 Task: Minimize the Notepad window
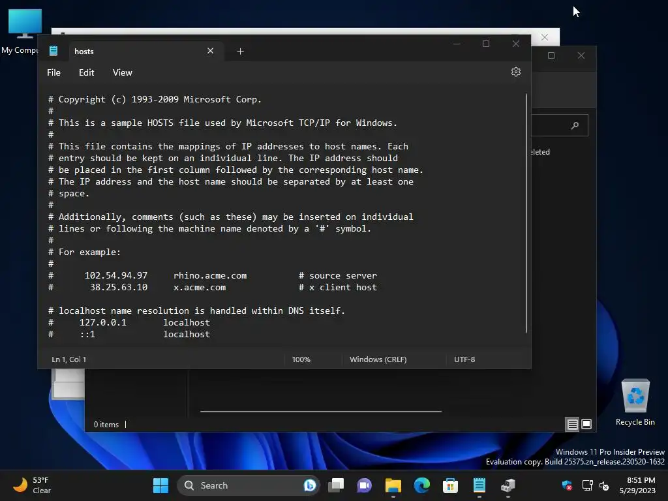[457, 44]
